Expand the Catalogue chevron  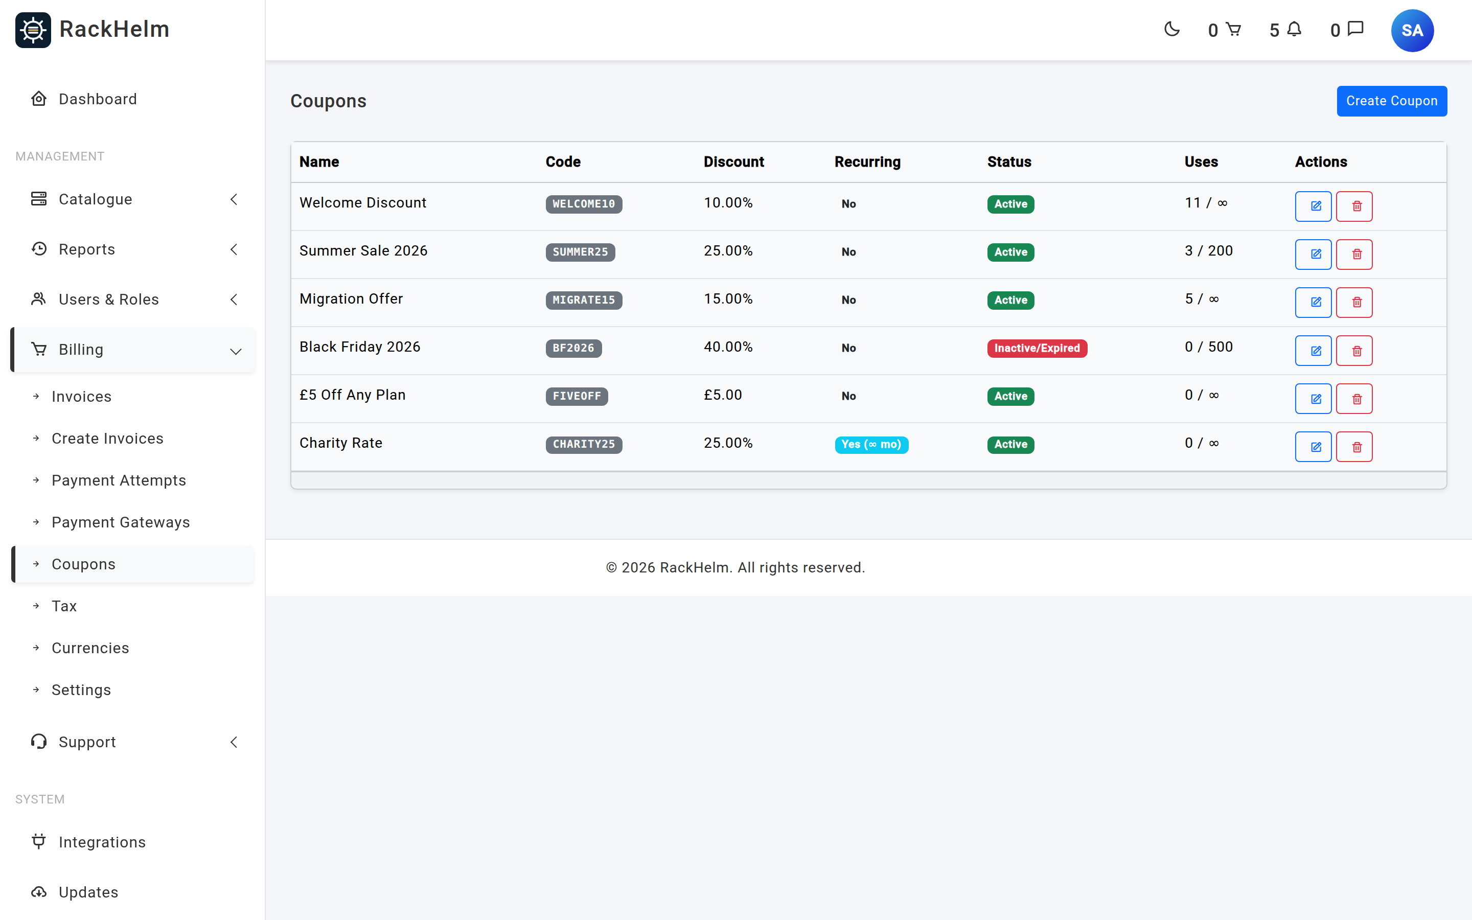[234, 199]
